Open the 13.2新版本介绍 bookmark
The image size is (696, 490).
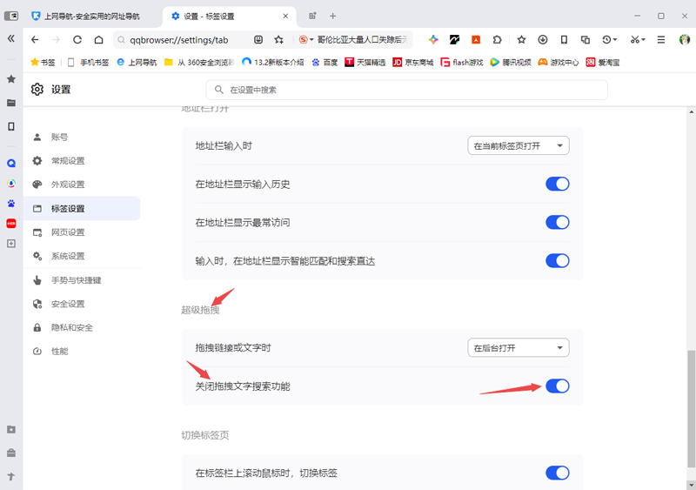pyautogui.click(x=273, y=62)
